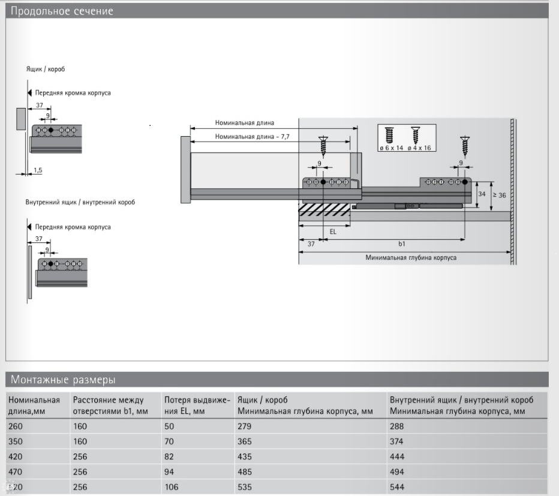Click the "Внутренний ящик / внутренний короб" drawing caption
559x496 pixels.
(x=80, y=202)
